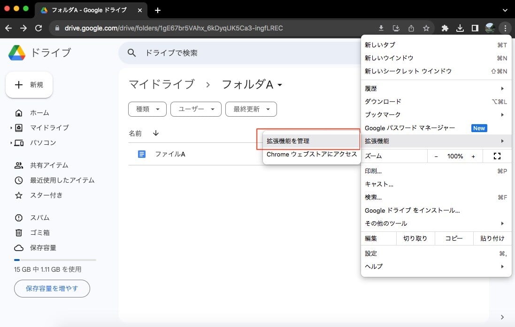Open the フォルダA dropdown arrow

coord(280,85)
